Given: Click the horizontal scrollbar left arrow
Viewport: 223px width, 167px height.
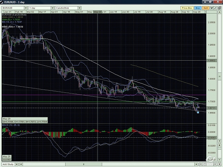Looking at the screenshot, I should coord(21,164).
